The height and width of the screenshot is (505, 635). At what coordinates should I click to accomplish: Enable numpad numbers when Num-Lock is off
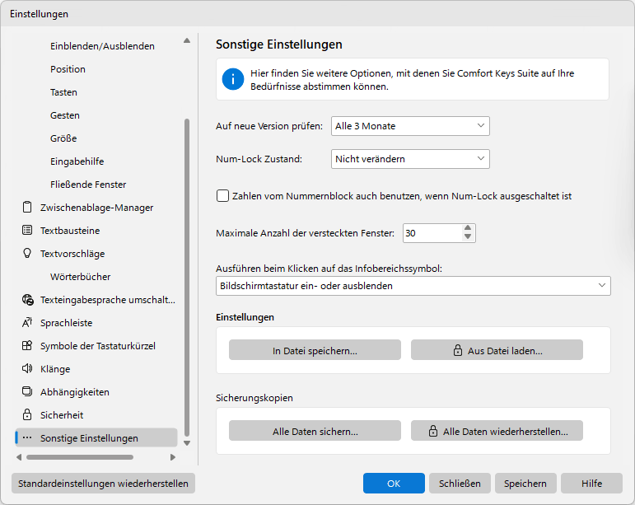pos(222,196)
